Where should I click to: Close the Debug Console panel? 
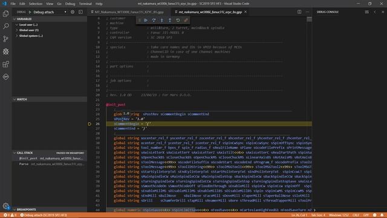[383, 12]
